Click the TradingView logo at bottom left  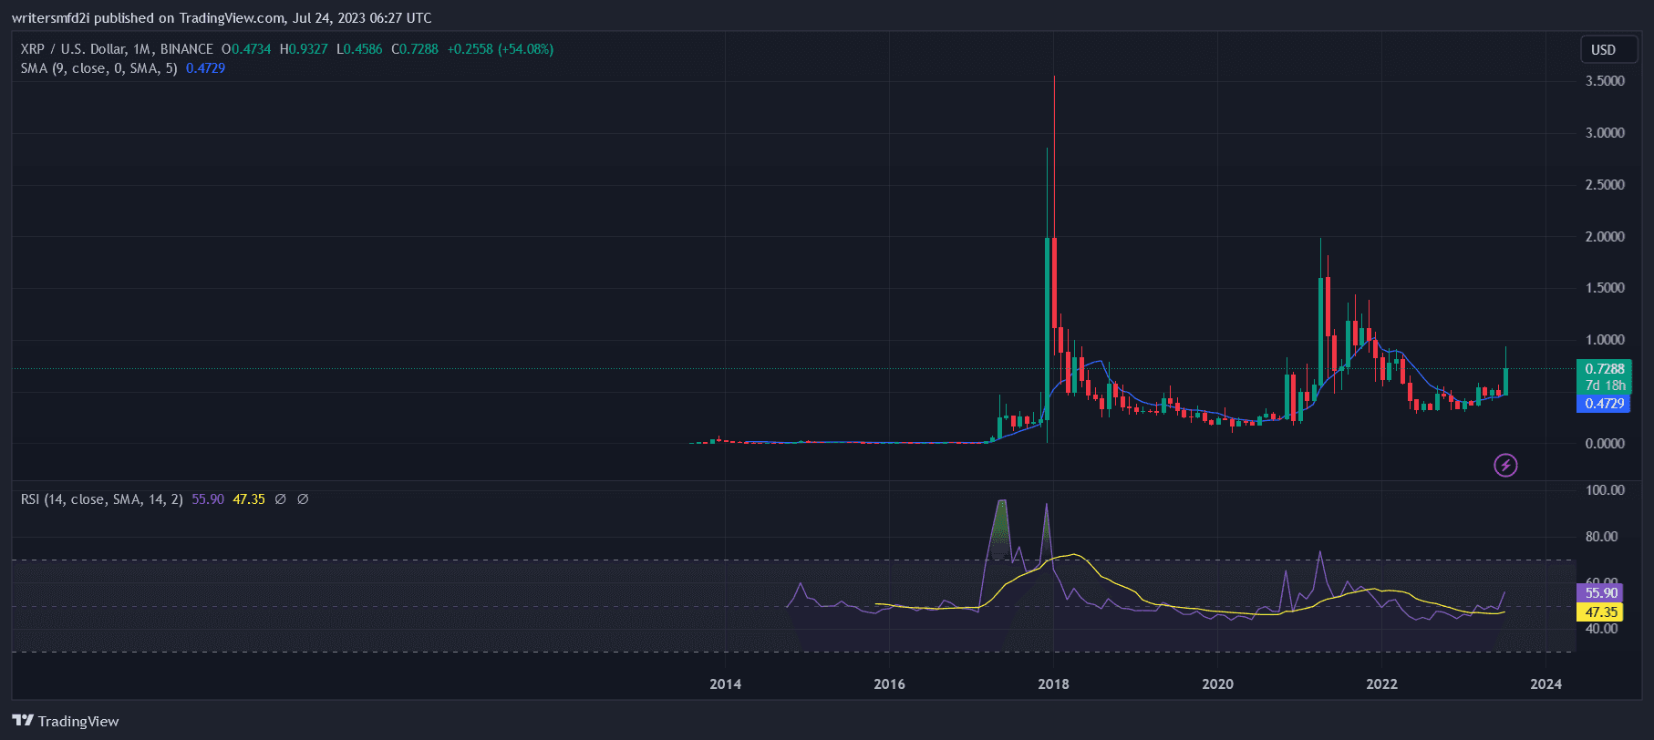point(66,721)
